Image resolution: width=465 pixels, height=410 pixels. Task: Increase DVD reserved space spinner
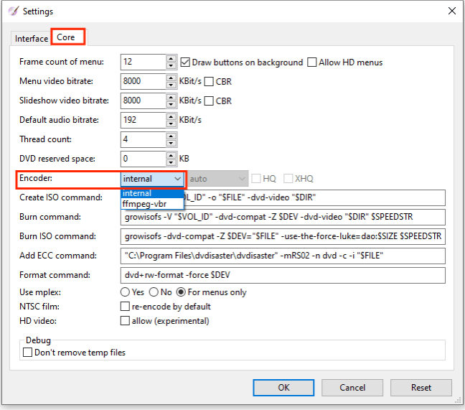[x=171, y=155]
